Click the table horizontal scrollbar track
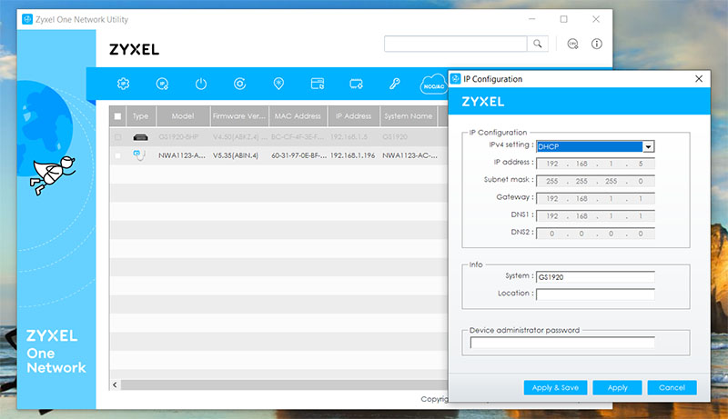The width and height of the screenshot is (728, 419). (284, 384)
